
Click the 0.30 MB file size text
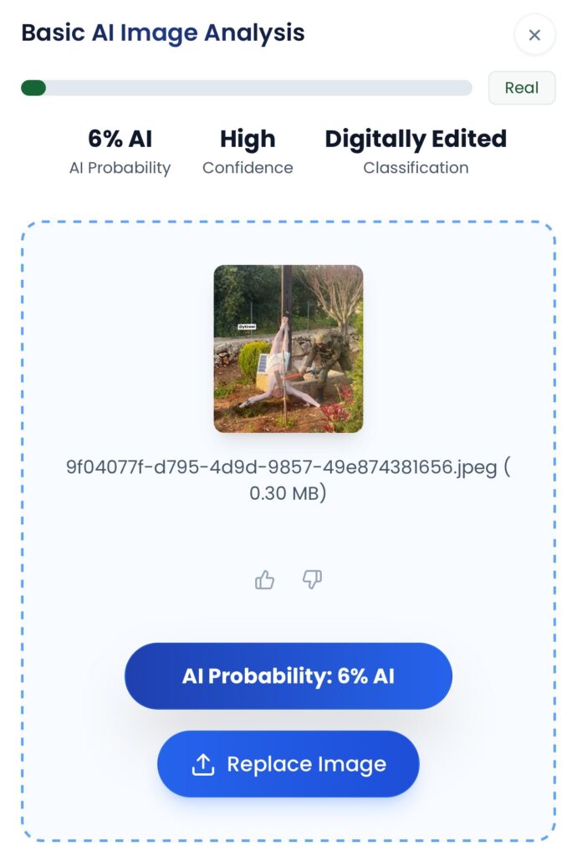pos(288,493)
